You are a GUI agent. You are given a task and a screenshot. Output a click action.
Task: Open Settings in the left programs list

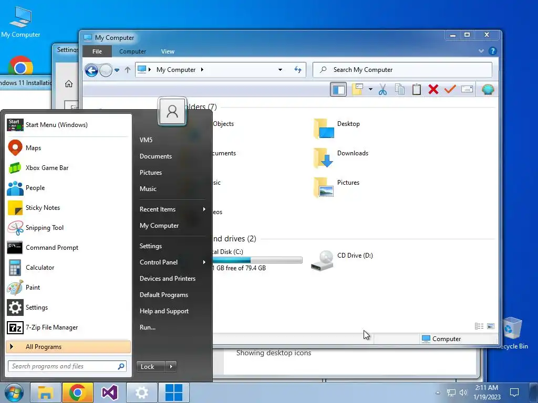68,307
